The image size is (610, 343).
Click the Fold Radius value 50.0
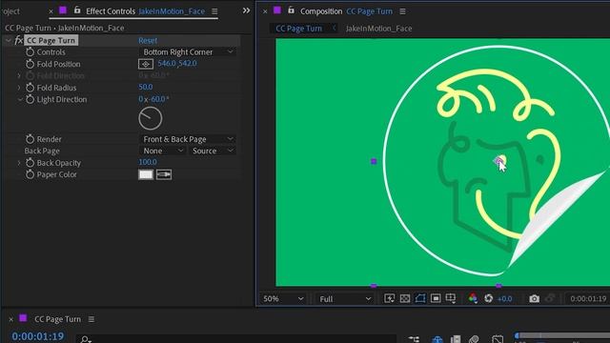tap(146, 87)
